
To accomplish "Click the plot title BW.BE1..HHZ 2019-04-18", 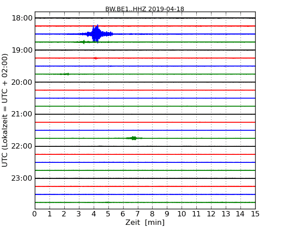I will [x=145, y=9].
